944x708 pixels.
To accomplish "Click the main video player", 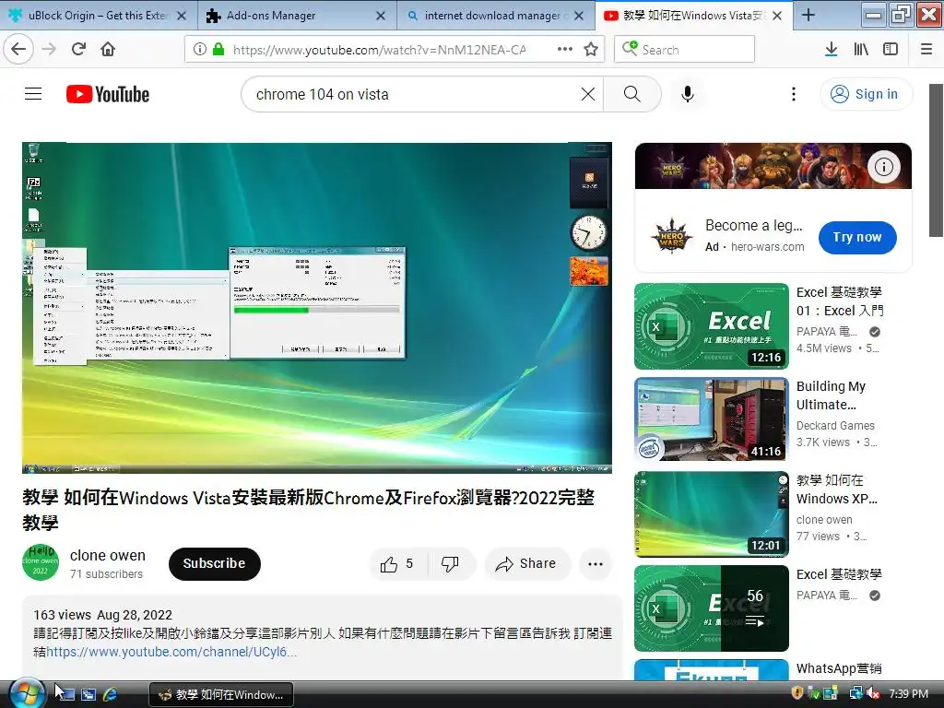I will (x=317, y=308).
